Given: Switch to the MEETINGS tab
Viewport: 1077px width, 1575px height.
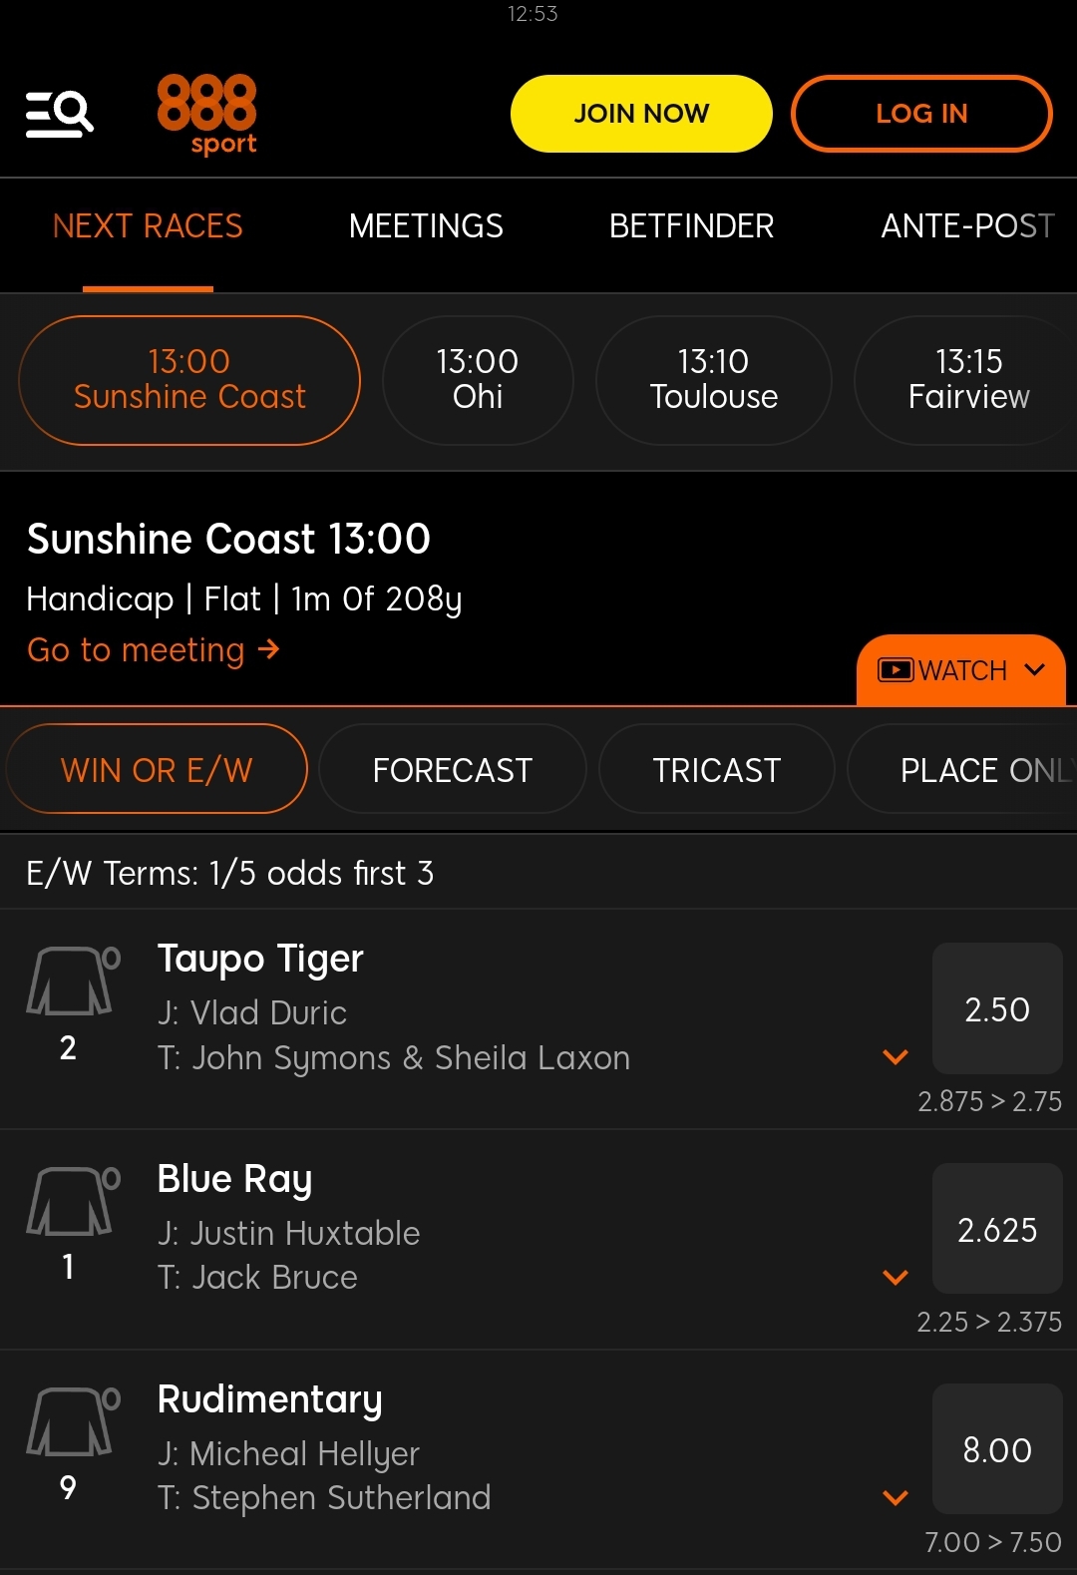Looking at the screenshot, I should click(426, 226).
